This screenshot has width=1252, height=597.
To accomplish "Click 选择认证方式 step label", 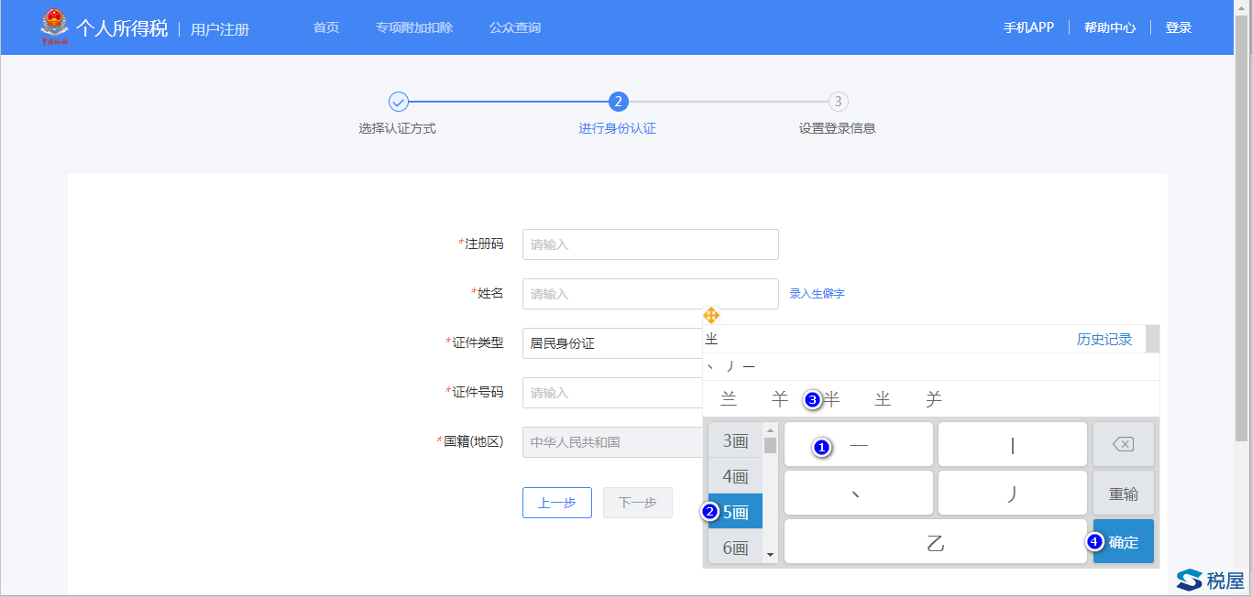I will click(397, 128).
